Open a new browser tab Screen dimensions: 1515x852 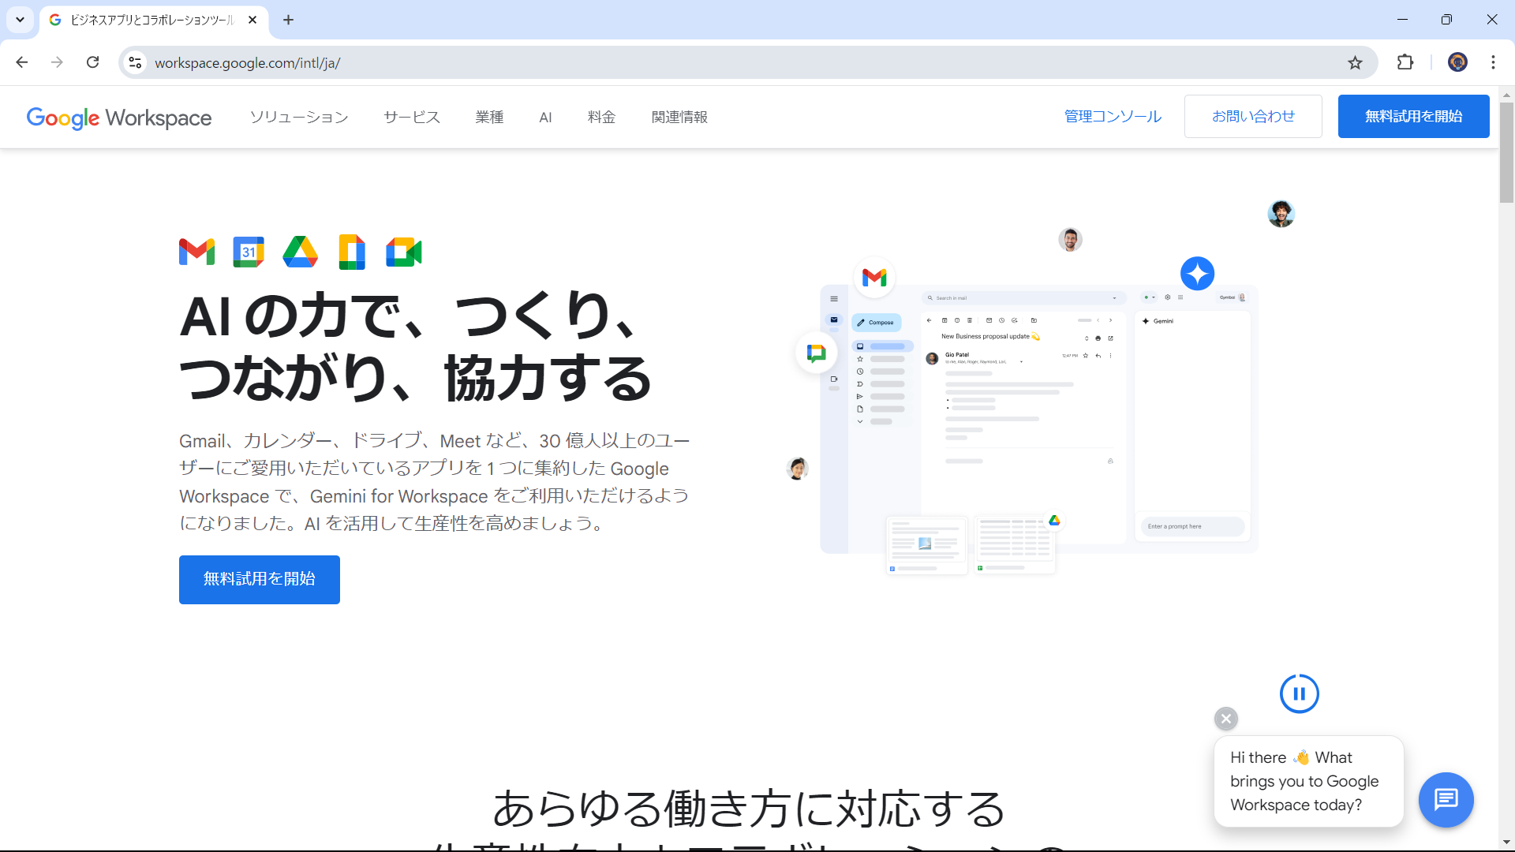(x=288, y=20)
